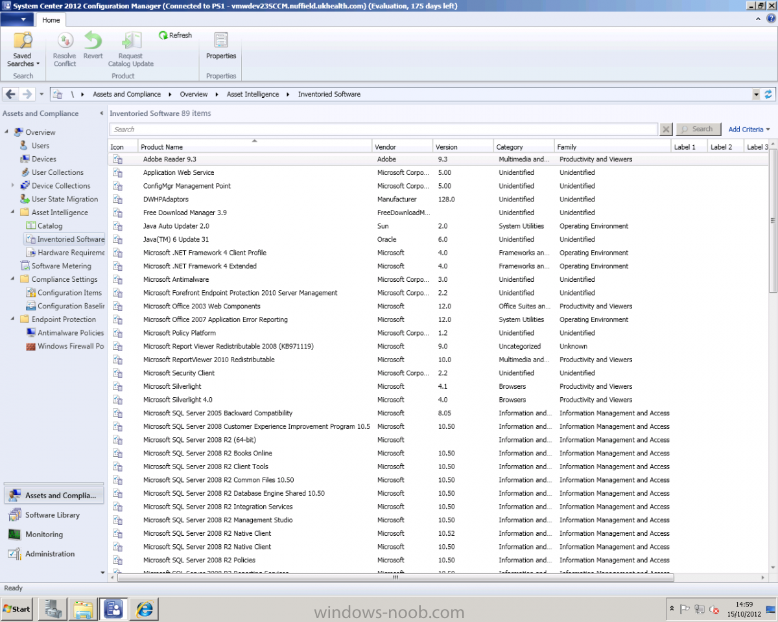Switch to the Administration workspace
This screenshot has height=622, width=778.
tap(54, 554)
